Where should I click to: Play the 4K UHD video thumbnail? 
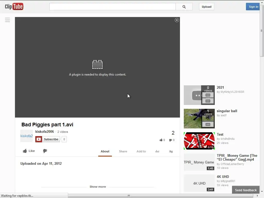(199, 183)
